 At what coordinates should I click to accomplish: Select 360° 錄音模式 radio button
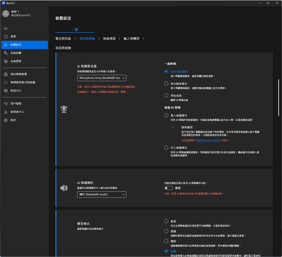tap(166, 72)
